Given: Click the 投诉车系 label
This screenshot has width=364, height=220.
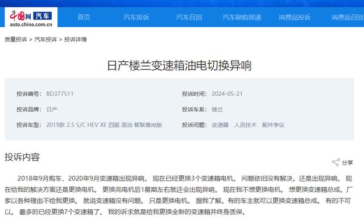Looking at the screenshot, I should 195,109.
